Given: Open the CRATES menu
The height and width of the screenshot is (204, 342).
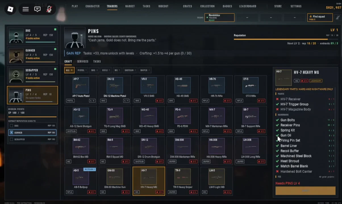Looking at the screenshot, I should click(187, 6).
